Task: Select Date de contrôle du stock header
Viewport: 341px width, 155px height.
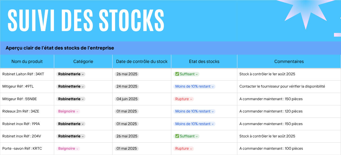Action: 142,62
